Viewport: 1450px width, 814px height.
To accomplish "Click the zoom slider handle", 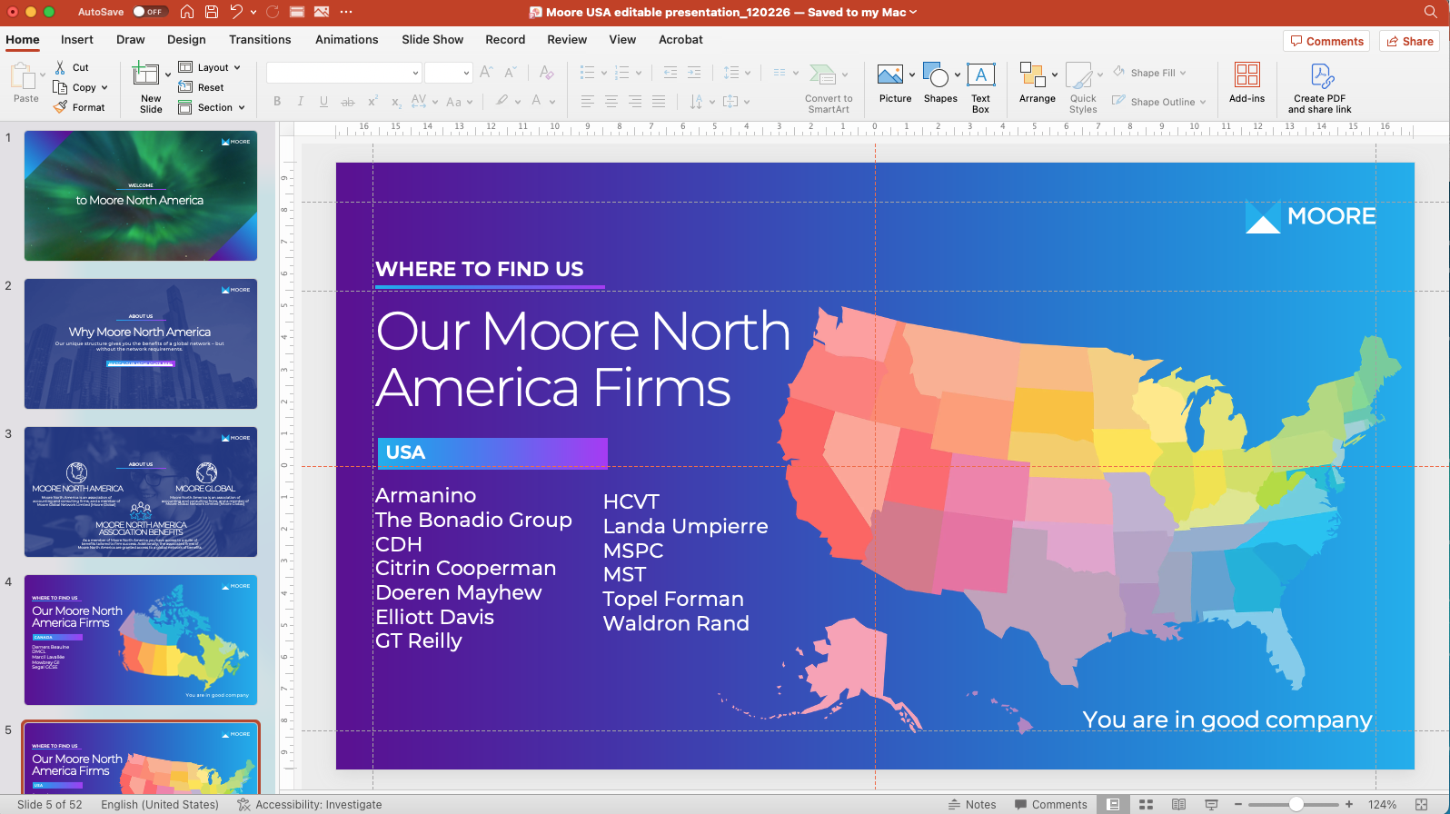I will [1296, 804].
